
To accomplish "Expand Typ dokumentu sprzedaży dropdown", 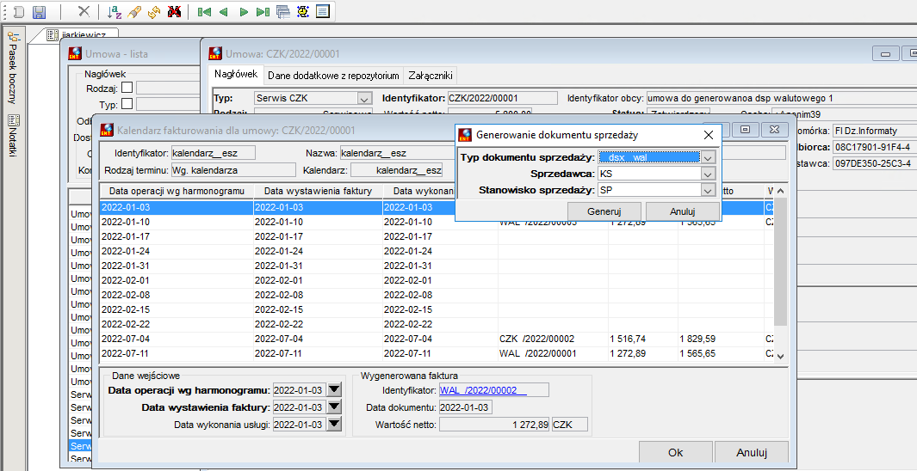I will pyautogui.click(x=709, y=157).
